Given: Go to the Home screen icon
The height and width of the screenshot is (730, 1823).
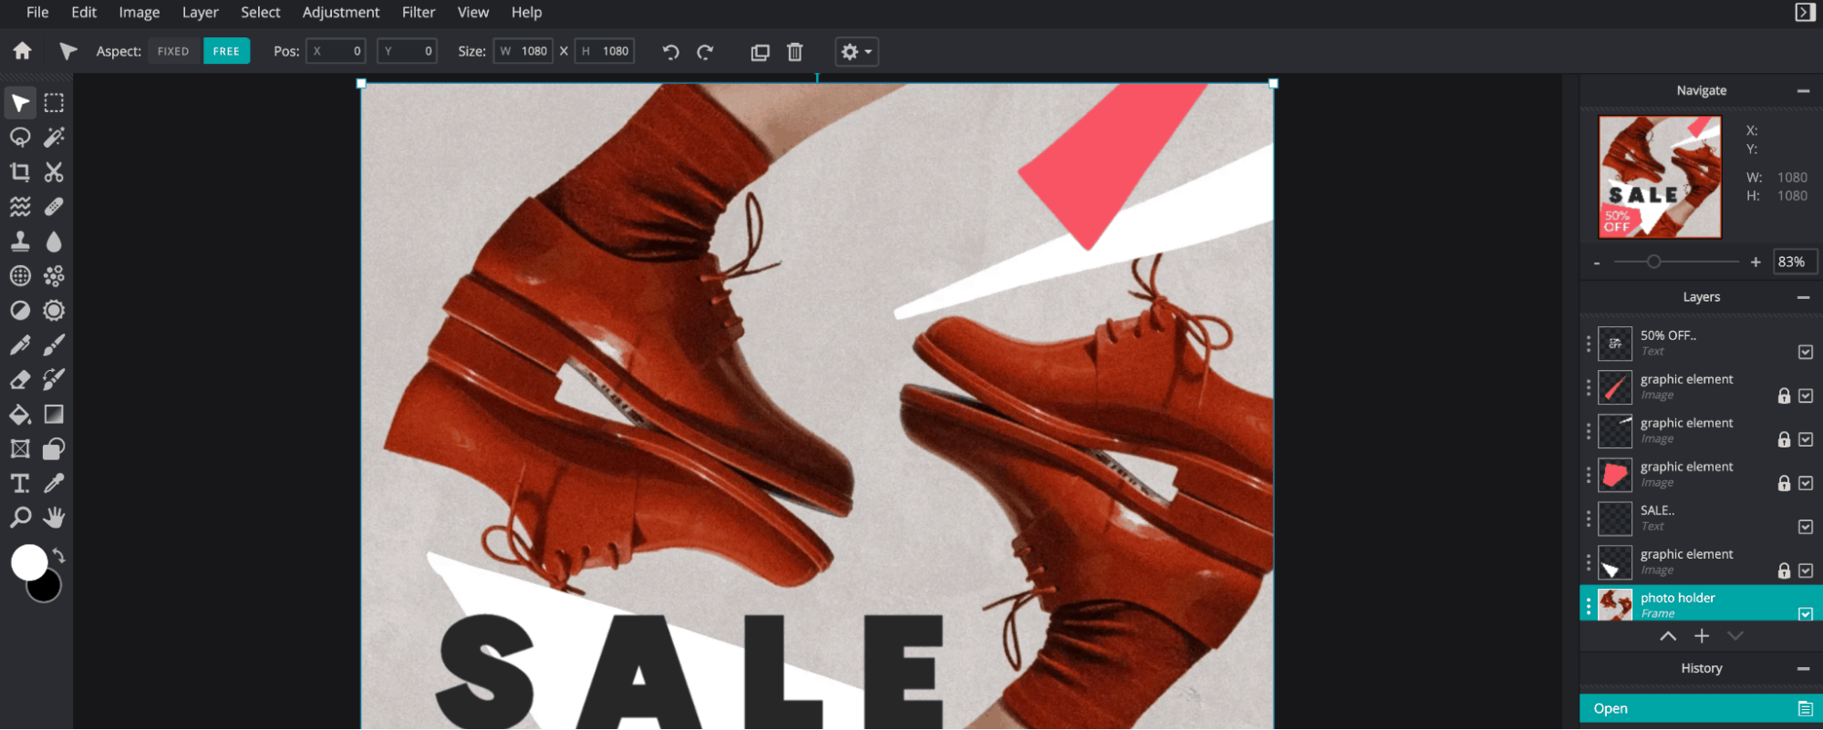Looking at the screenshot, I should [22, 51].
